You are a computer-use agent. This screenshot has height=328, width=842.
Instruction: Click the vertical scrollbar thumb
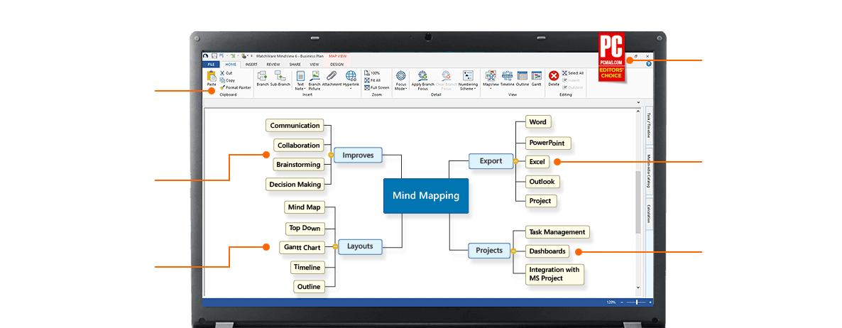(638, 202)
